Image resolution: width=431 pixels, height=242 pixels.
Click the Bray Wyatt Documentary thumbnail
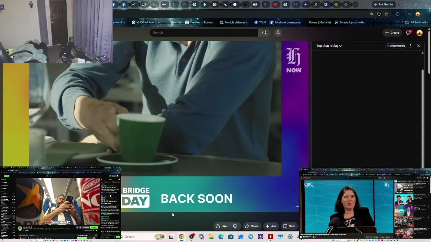point(404,188)
